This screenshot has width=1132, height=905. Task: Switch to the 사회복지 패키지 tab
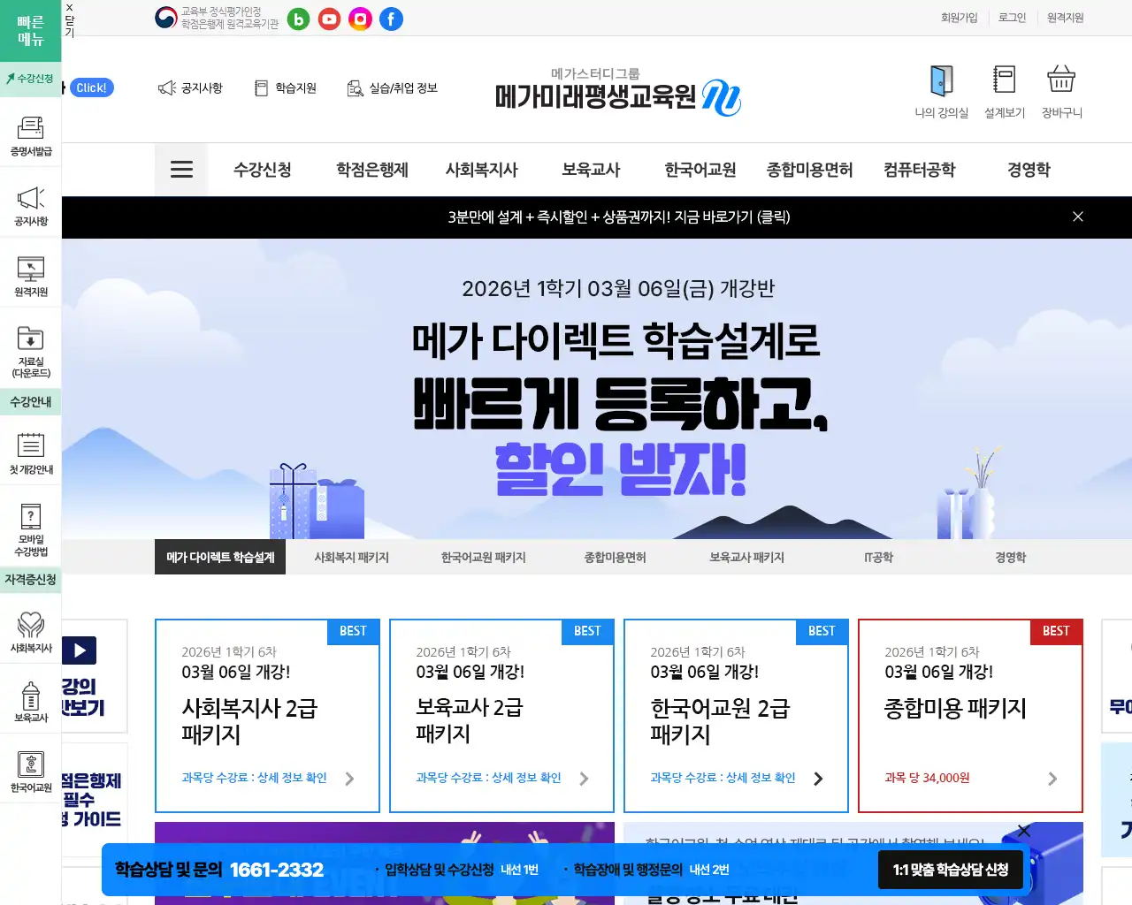(351, 557)
